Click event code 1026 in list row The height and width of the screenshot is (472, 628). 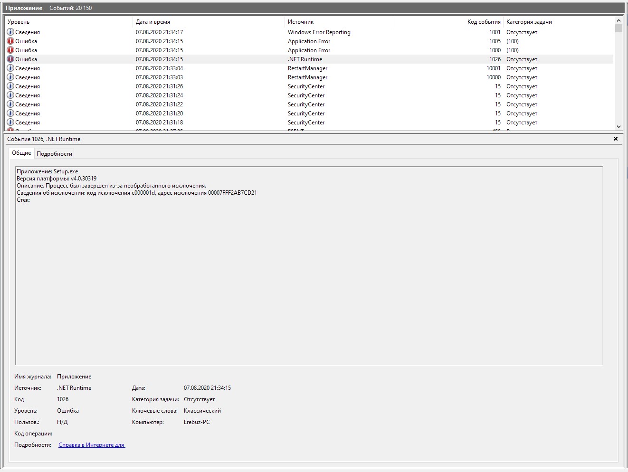pos(495,59)
